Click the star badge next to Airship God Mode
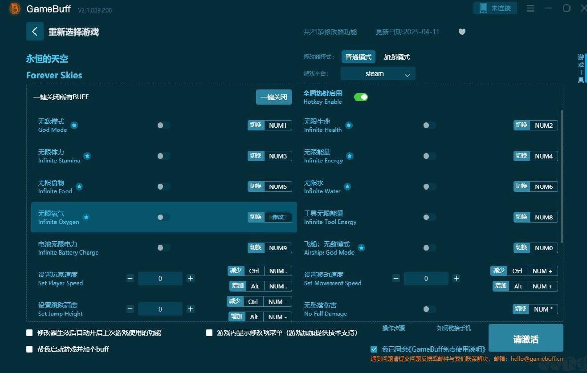The height and width of the screenshot is (373, 587). pyautogui.click(x=362, y=247)
